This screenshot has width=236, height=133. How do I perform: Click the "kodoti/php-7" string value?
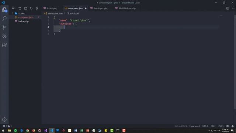pos(80,21)
